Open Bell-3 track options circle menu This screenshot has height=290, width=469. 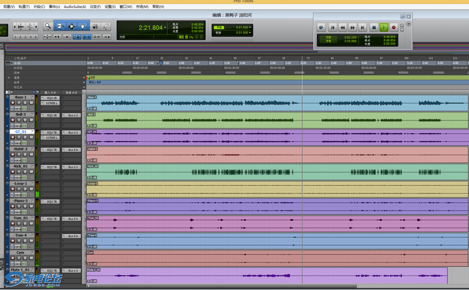coord(7,114)
